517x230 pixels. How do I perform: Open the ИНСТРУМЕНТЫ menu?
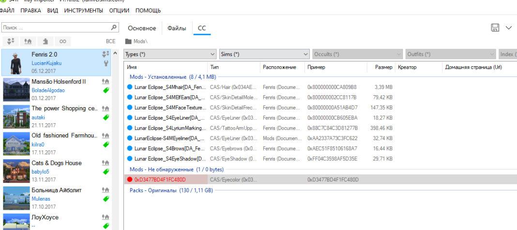click(x=83, y=10)
